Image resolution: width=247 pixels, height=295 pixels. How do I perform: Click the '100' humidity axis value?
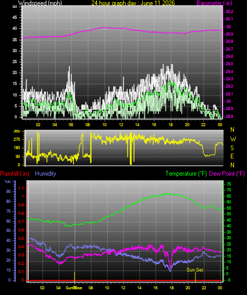(x=7, y=181)
